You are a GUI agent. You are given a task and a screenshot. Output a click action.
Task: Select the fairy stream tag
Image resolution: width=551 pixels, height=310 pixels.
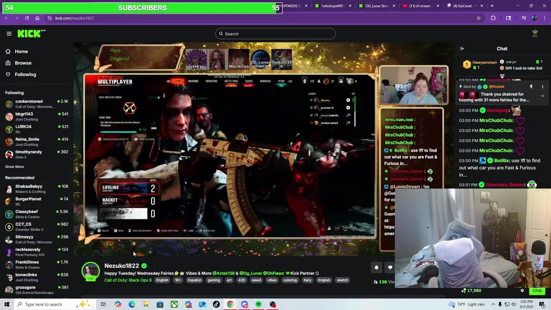[307, 280]
